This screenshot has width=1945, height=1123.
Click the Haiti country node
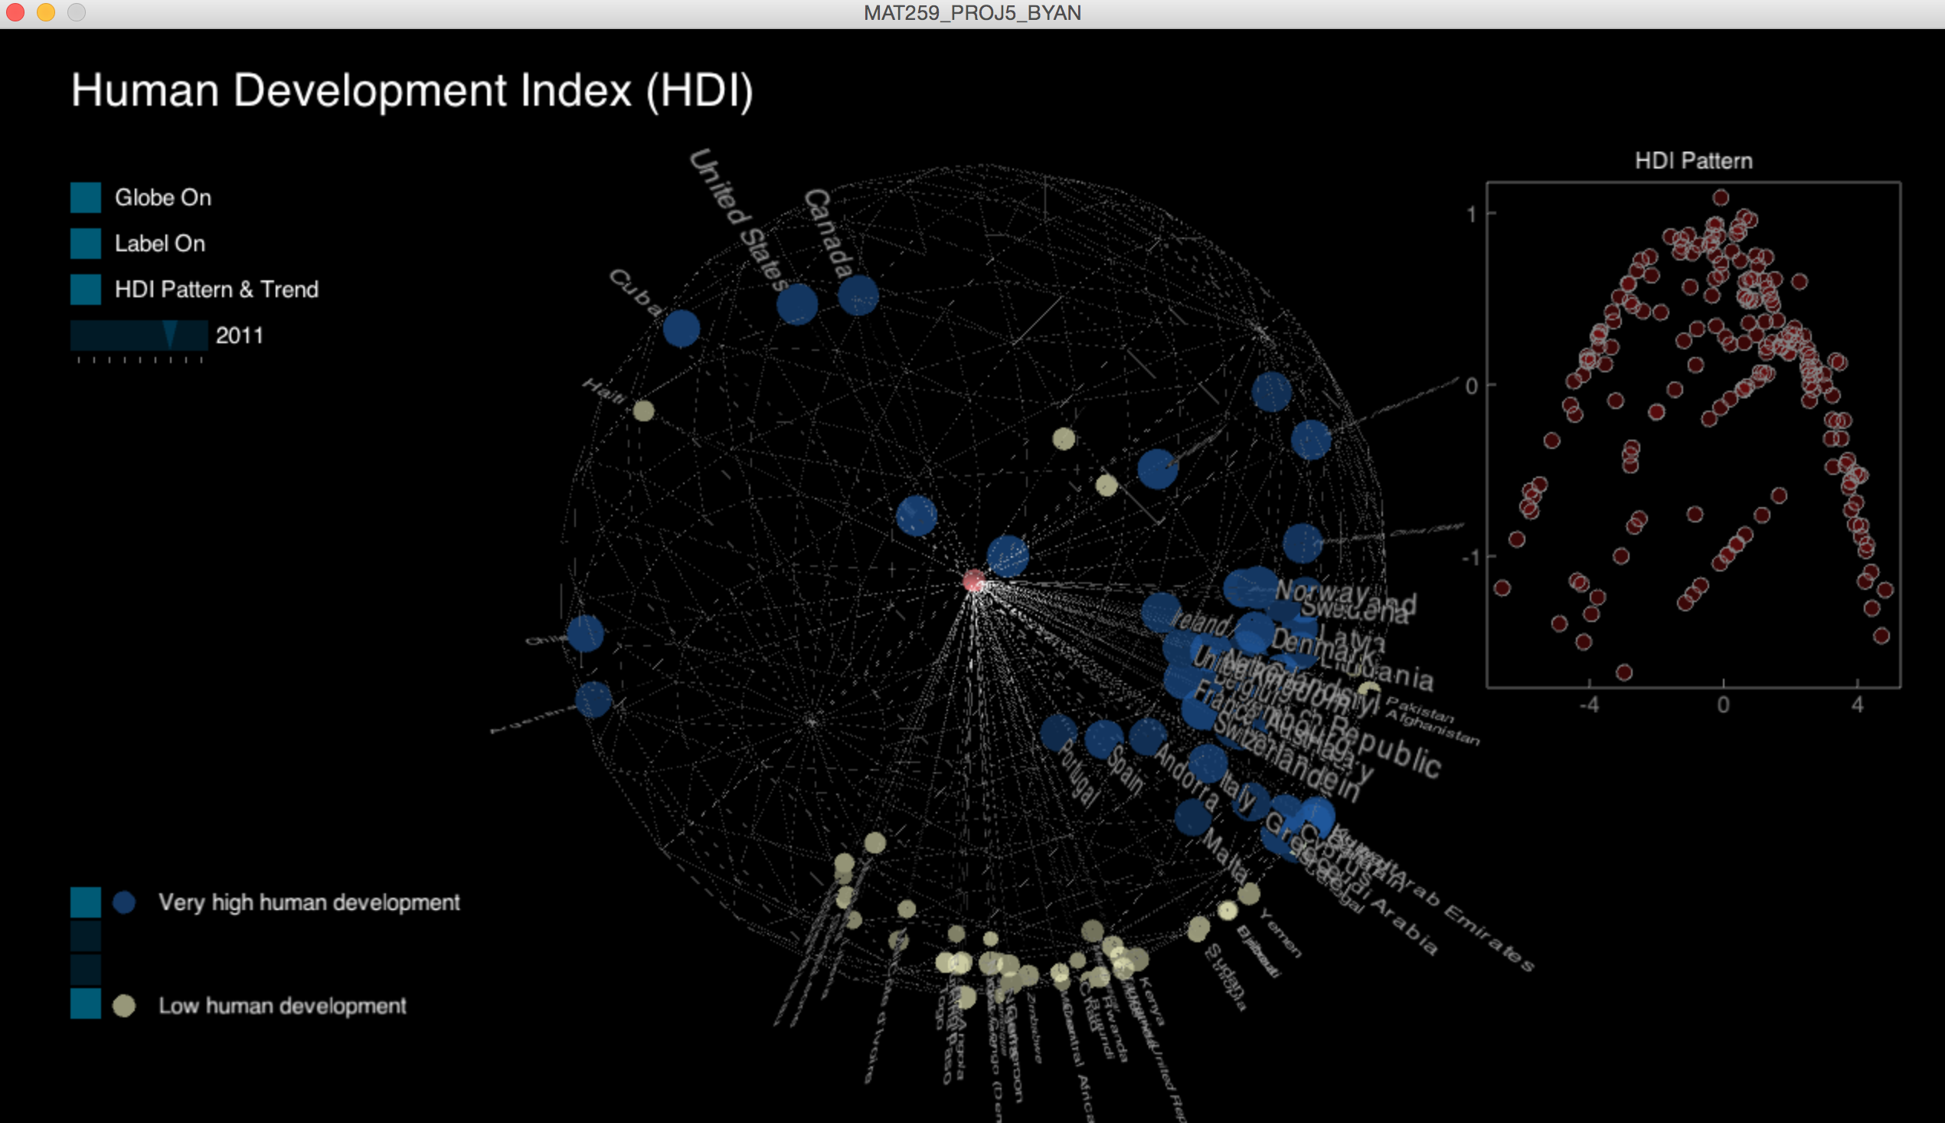click(644, 411)
